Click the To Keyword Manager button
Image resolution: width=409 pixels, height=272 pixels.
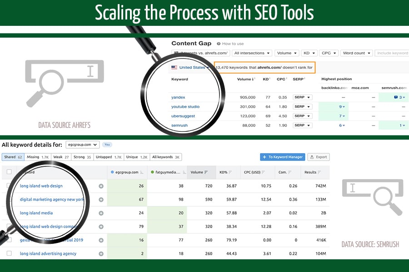283,157
